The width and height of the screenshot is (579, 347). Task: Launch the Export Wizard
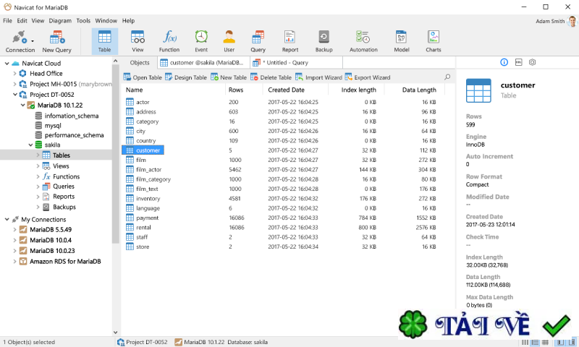click(x=368, y=77)
